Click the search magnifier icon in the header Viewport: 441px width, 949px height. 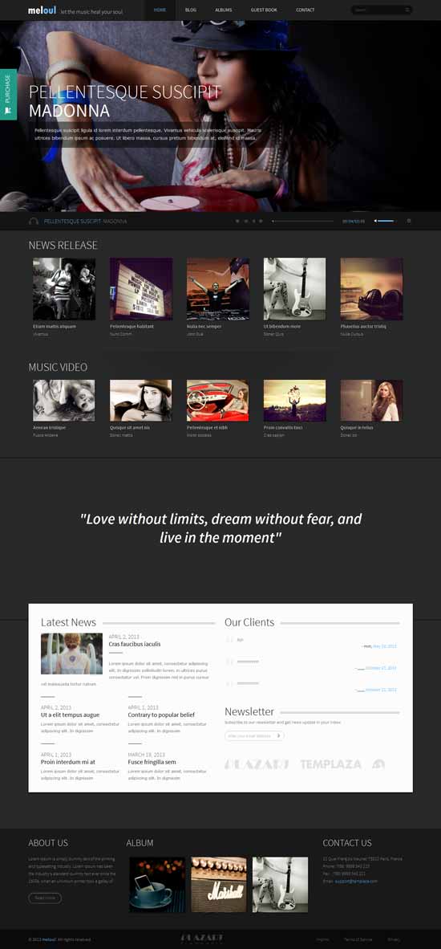(x=408, y=10)
